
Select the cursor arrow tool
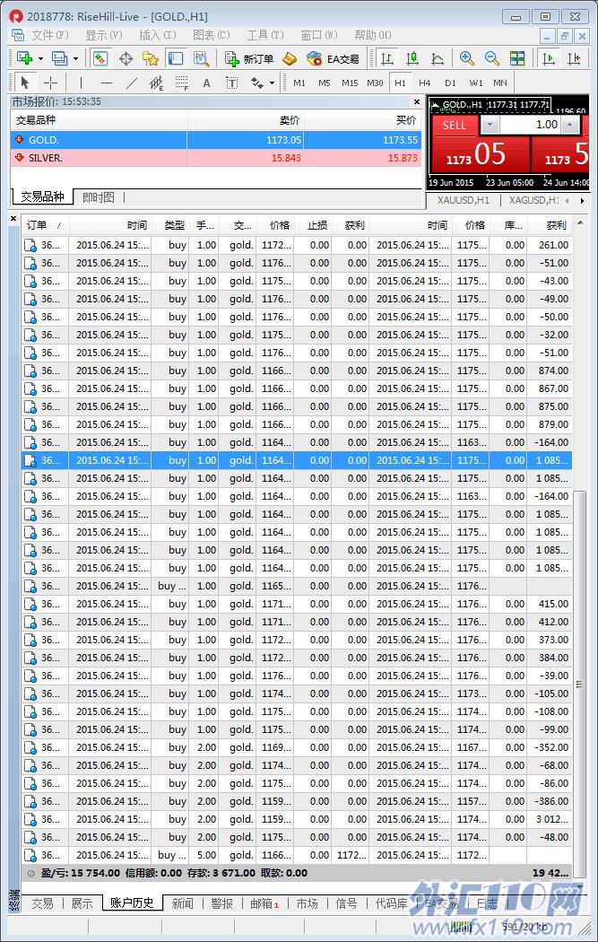[x=25, y=83]
